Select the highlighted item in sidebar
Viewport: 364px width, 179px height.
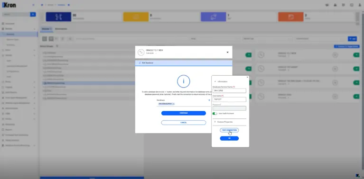19,34
